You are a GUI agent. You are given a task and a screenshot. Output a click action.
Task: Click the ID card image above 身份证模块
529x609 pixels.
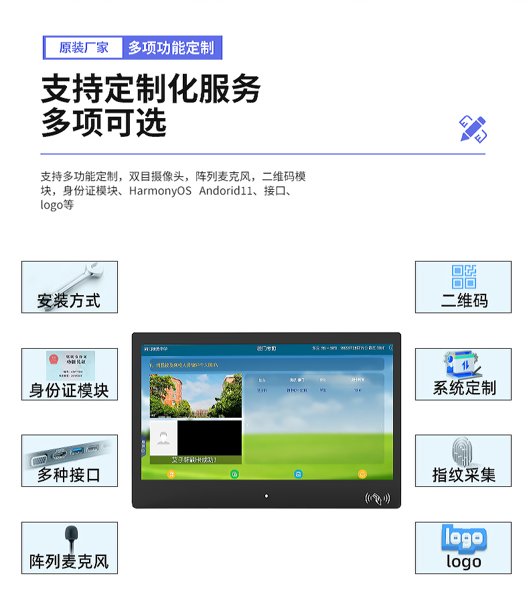[70, 366]
